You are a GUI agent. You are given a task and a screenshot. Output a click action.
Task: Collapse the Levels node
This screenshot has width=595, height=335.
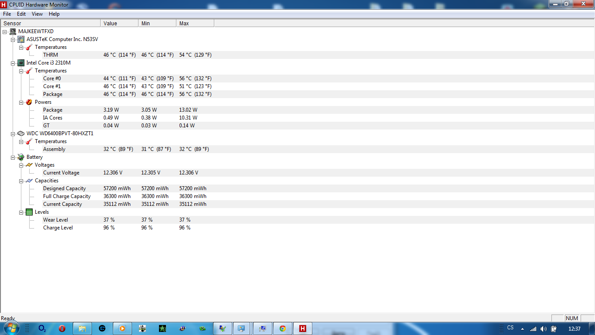(x=21, y=212)
